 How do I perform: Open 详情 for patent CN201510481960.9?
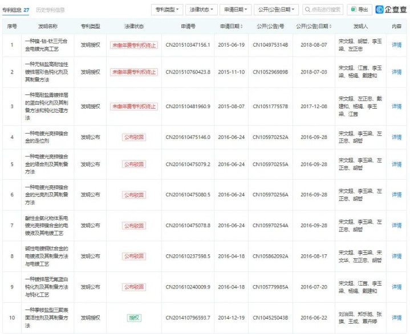click(396, 106)
